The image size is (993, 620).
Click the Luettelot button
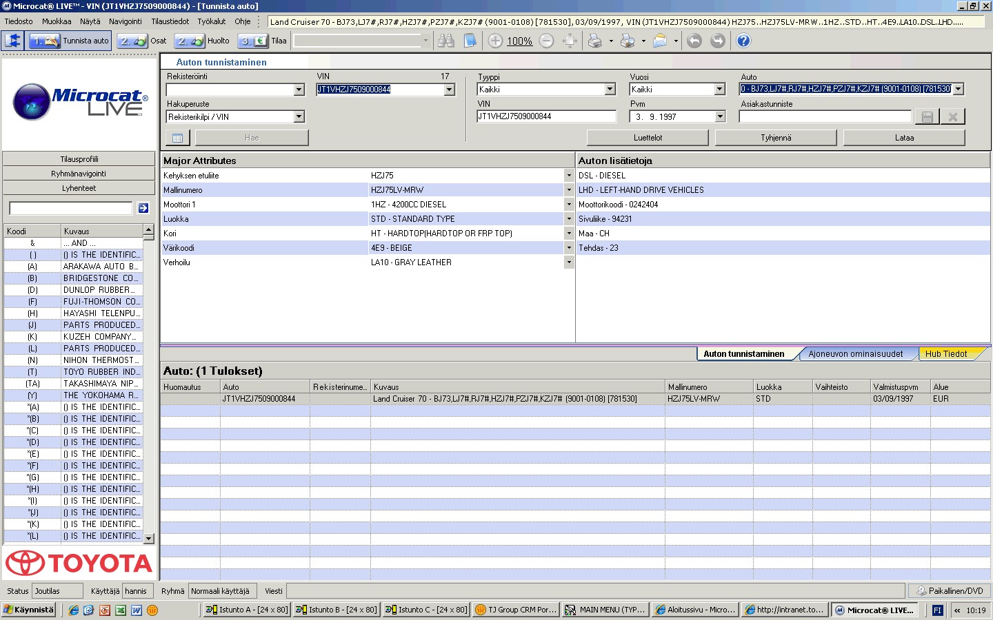tap(648, 138)
